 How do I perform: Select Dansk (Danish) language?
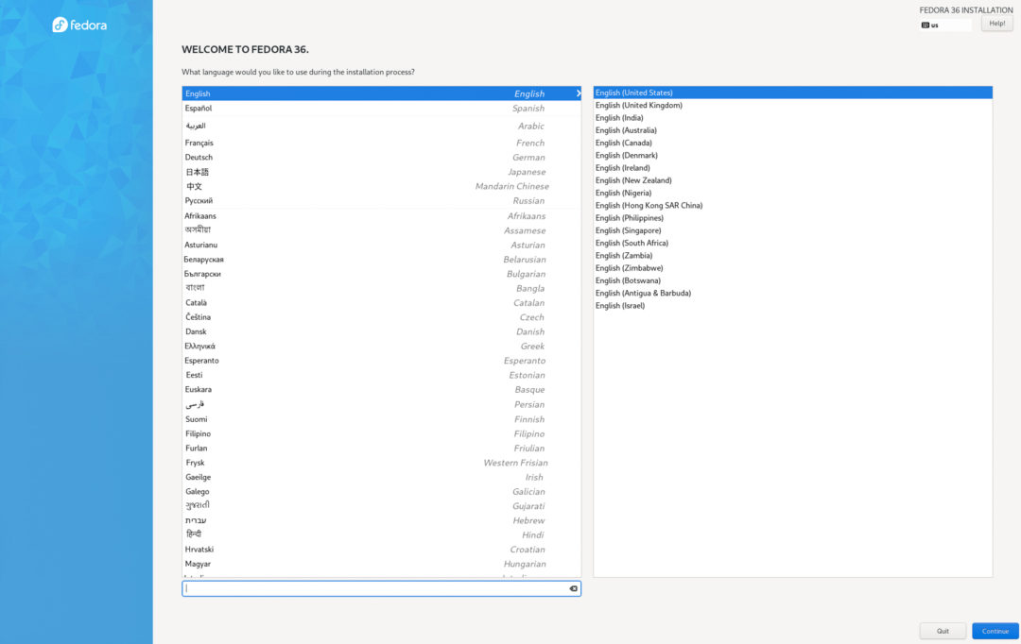382,331
